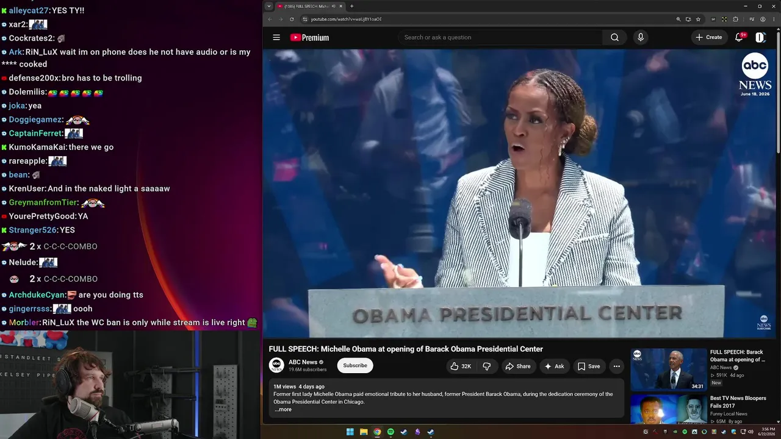Open Chrome extensions puzzle icon
This screenshot has height=439, width=781.
735,19
